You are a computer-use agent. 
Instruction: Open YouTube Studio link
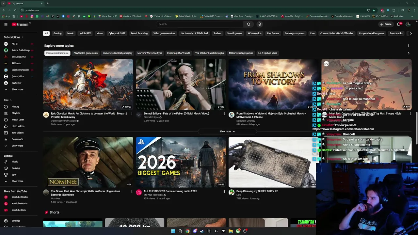(20, 197)
